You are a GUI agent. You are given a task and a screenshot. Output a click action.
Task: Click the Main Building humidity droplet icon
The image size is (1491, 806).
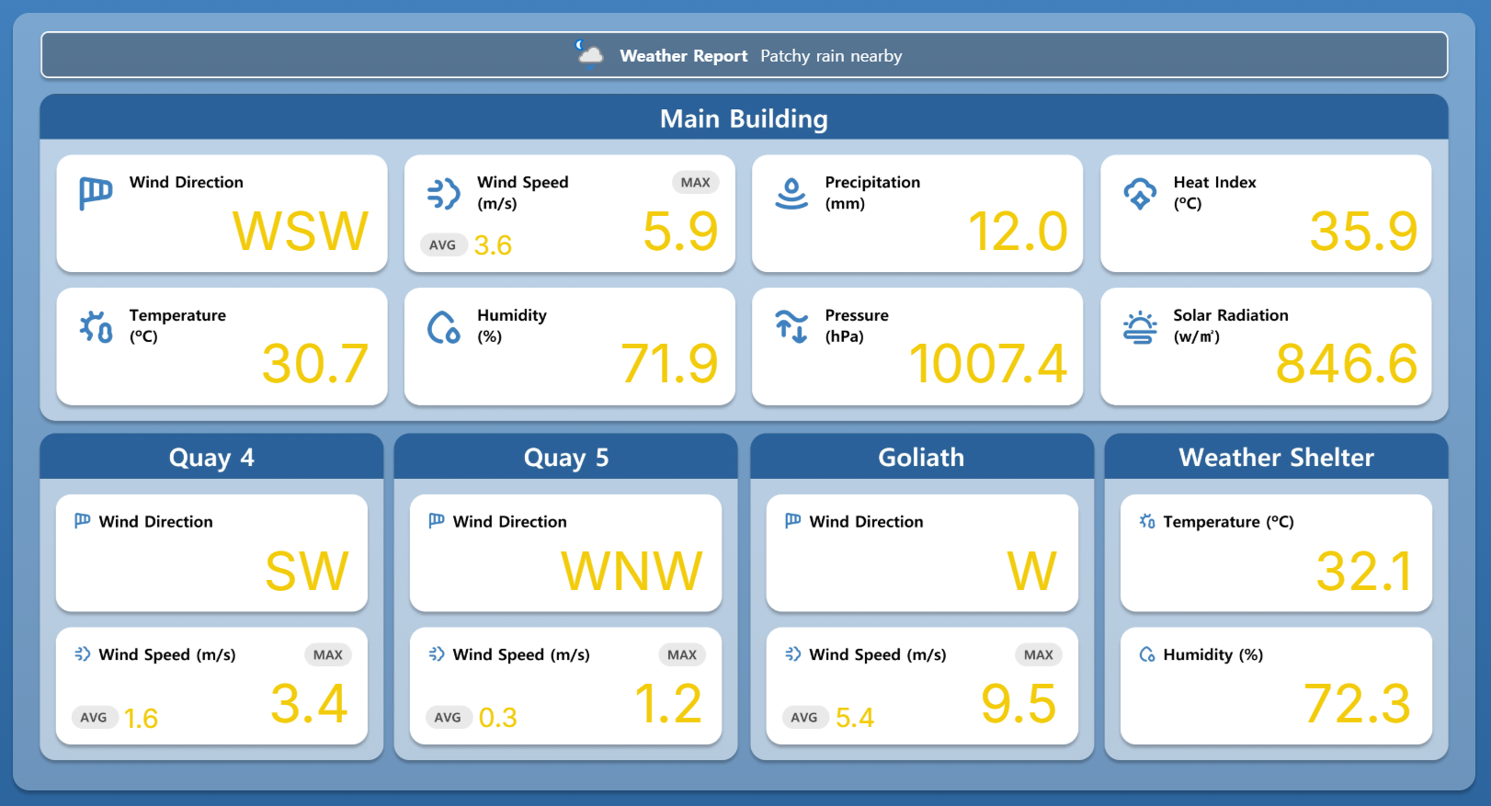point(443,326)
